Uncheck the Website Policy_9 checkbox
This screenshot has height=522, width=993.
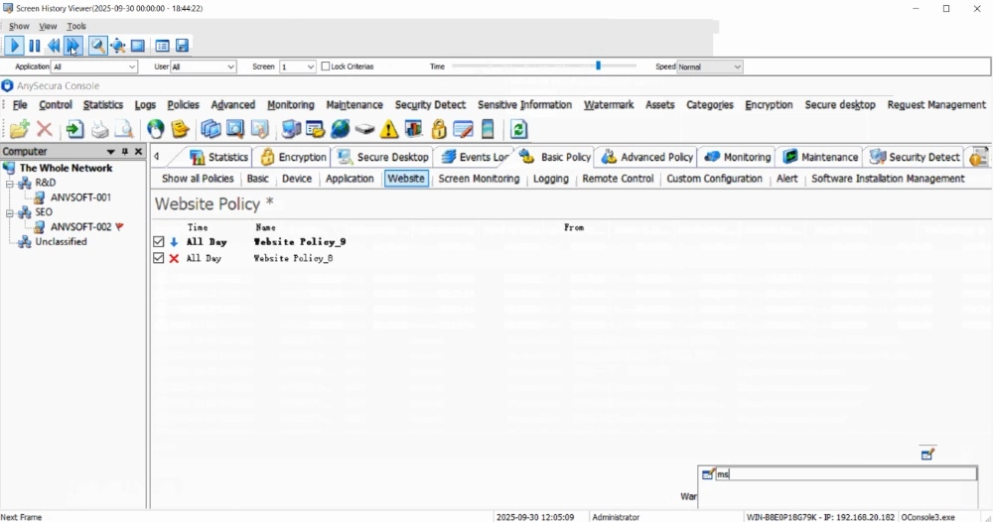tap(159, 242)
